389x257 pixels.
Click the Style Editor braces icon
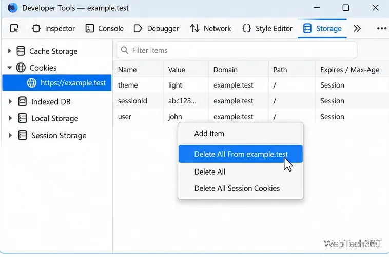pyautogui.click(x=247, y=29)
